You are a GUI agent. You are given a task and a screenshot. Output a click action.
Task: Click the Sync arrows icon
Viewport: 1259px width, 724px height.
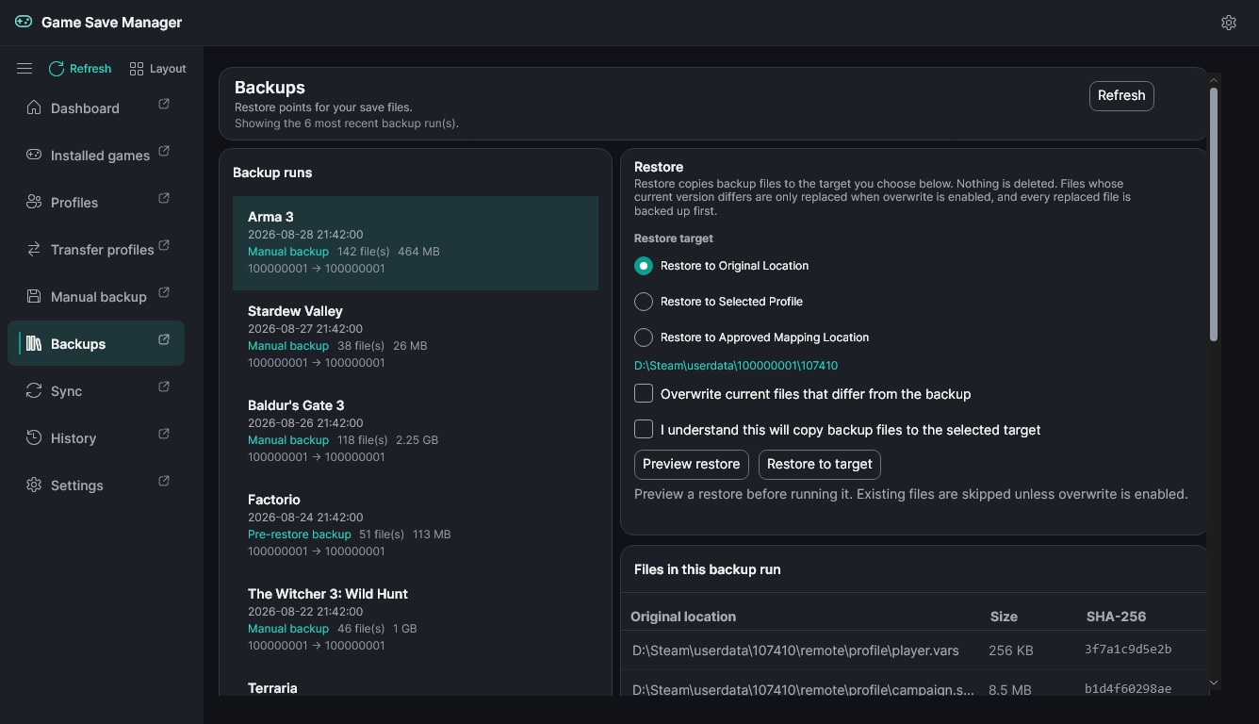[x=34, y=390]
